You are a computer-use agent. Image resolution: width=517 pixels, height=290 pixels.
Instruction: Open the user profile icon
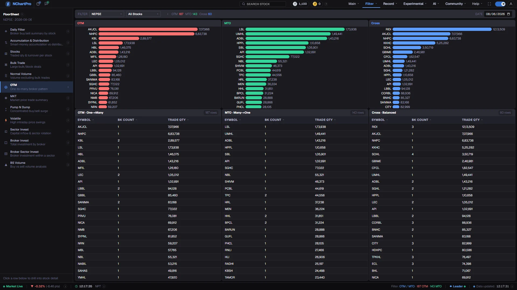click(x=511, y=4)
